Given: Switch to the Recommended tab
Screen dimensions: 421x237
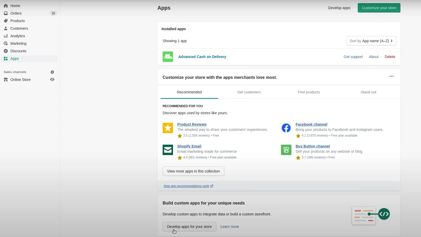Looking at the screenshot, I should click(x=189, y=92).
